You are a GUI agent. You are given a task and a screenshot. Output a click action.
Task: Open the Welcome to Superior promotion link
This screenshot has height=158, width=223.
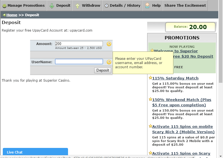pyautogui.click(x=176, y=51)
